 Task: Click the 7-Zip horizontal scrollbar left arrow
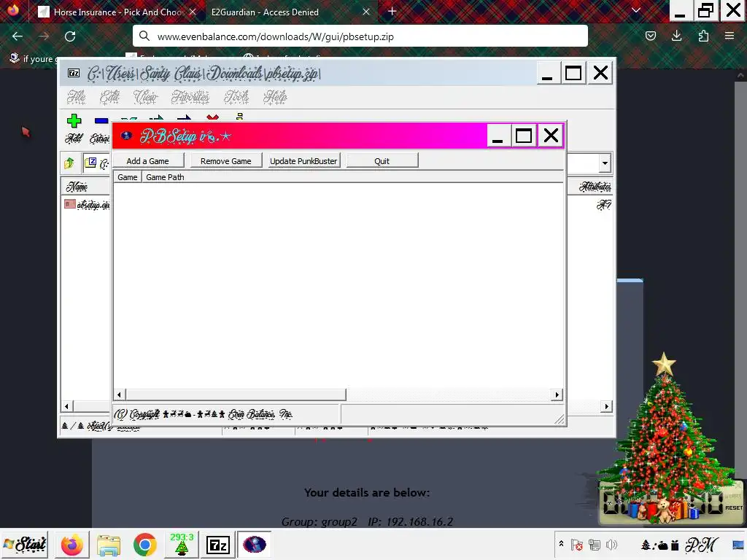(66, 406)
